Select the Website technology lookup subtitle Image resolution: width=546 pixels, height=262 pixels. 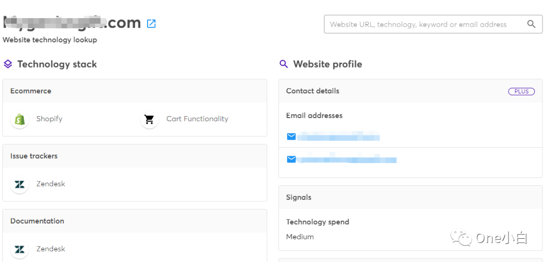50,40
